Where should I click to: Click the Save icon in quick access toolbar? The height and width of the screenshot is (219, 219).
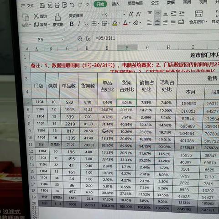pyautogui.click(x=42, y=5)
